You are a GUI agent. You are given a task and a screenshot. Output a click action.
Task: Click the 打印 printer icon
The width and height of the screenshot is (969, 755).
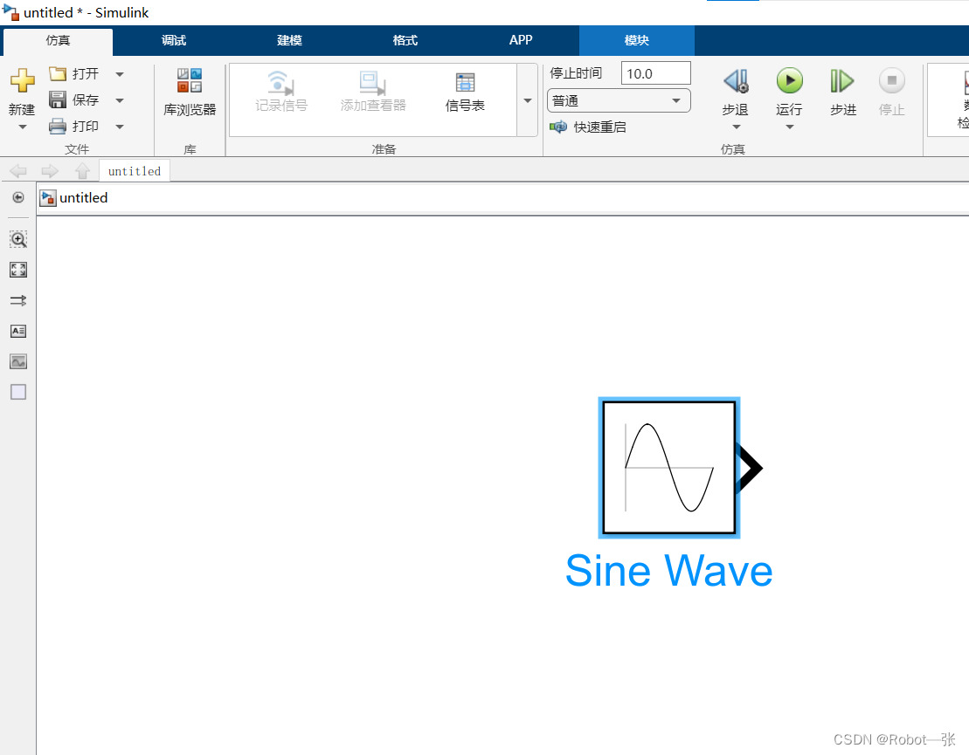coord(58,127)
